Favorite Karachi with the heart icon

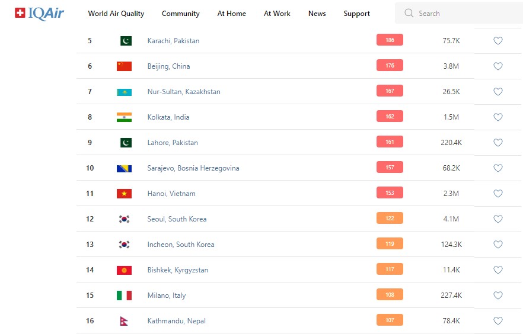pos(498,41)
